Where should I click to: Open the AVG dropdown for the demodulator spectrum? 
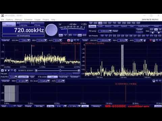tap(141, 40)
